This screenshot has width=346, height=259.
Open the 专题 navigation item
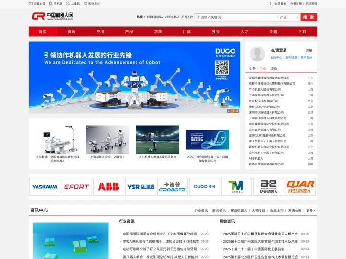tap(273, 32)
